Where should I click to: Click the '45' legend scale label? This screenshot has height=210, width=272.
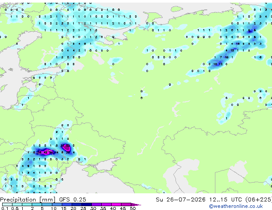pyautogui.click(x=123, y=208)
